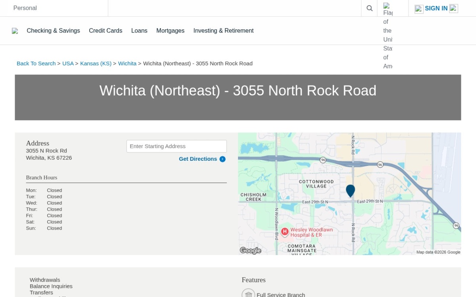
Task: Click the icon right of SIGN IN
Action: click(x=453, y=8)
